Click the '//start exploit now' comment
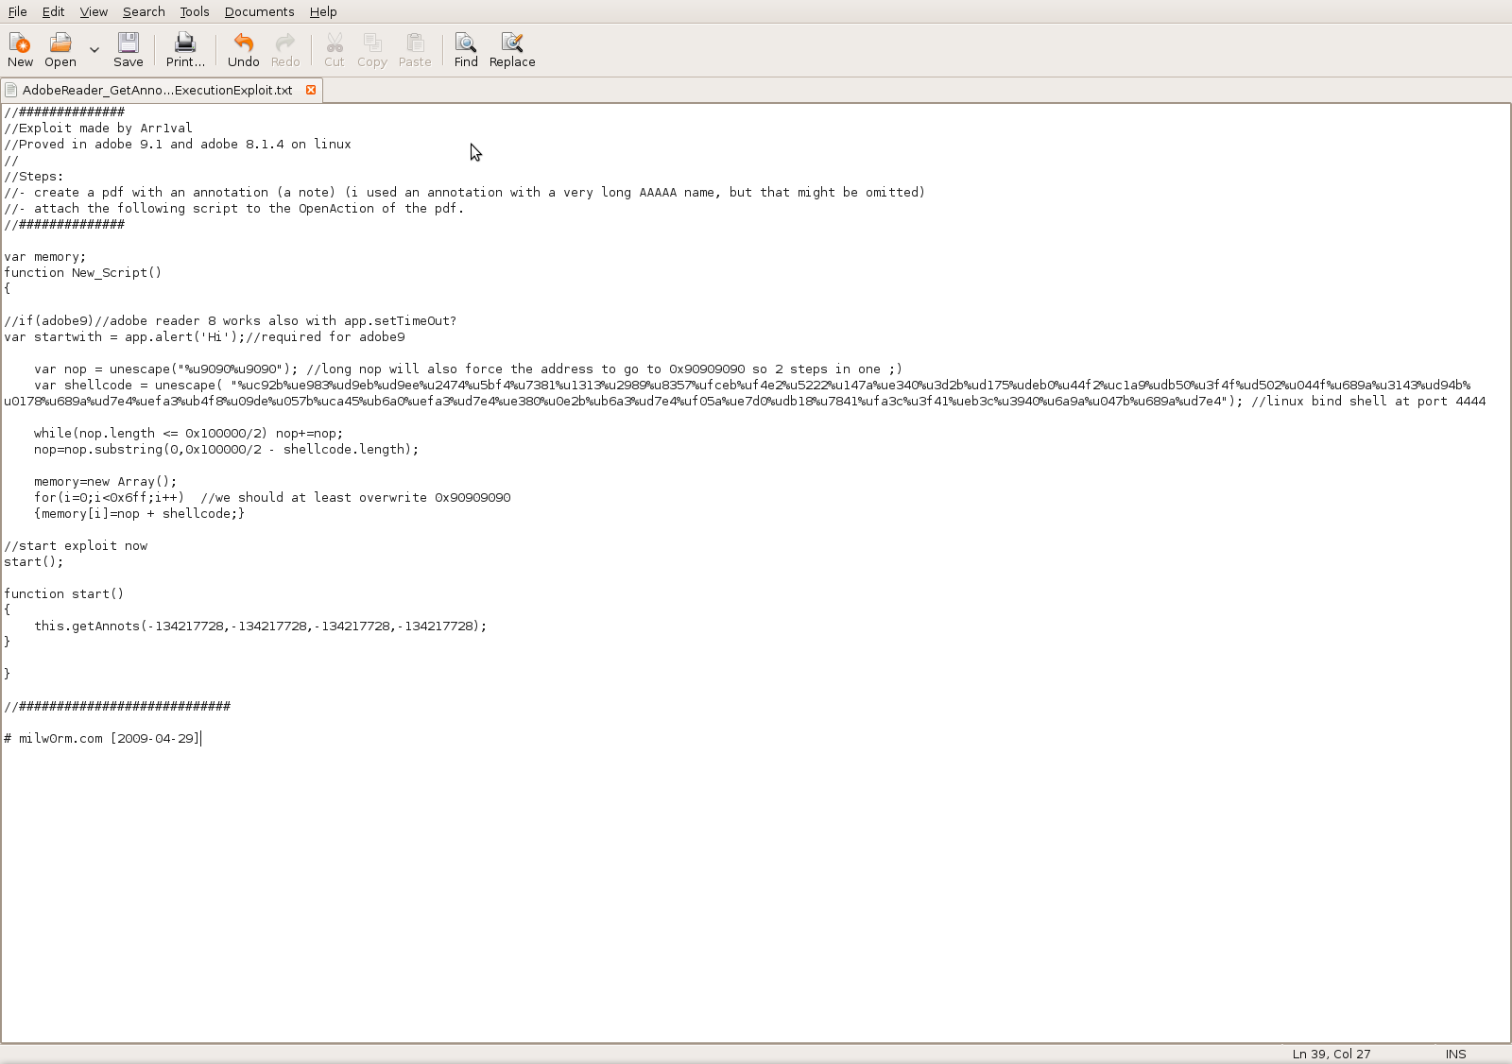 click(76, 545)
